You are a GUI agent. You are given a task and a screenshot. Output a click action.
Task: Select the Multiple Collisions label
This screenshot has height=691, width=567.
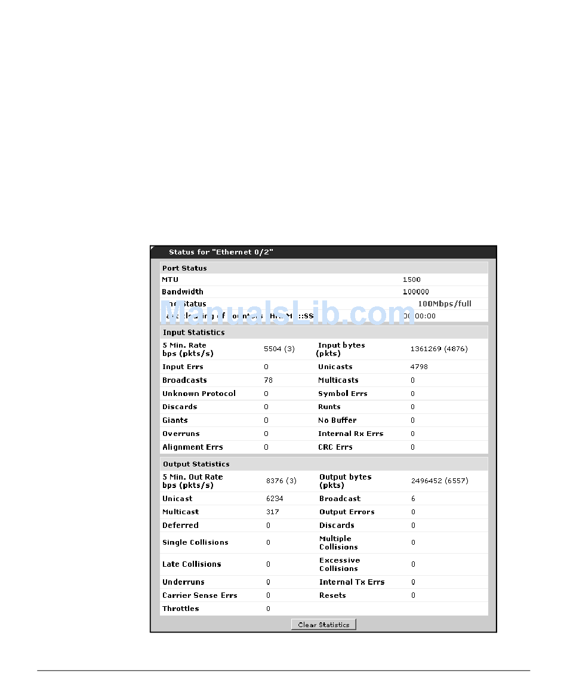pos(339,542)
